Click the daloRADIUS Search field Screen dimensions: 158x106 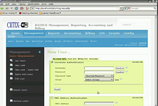point(135,25)
